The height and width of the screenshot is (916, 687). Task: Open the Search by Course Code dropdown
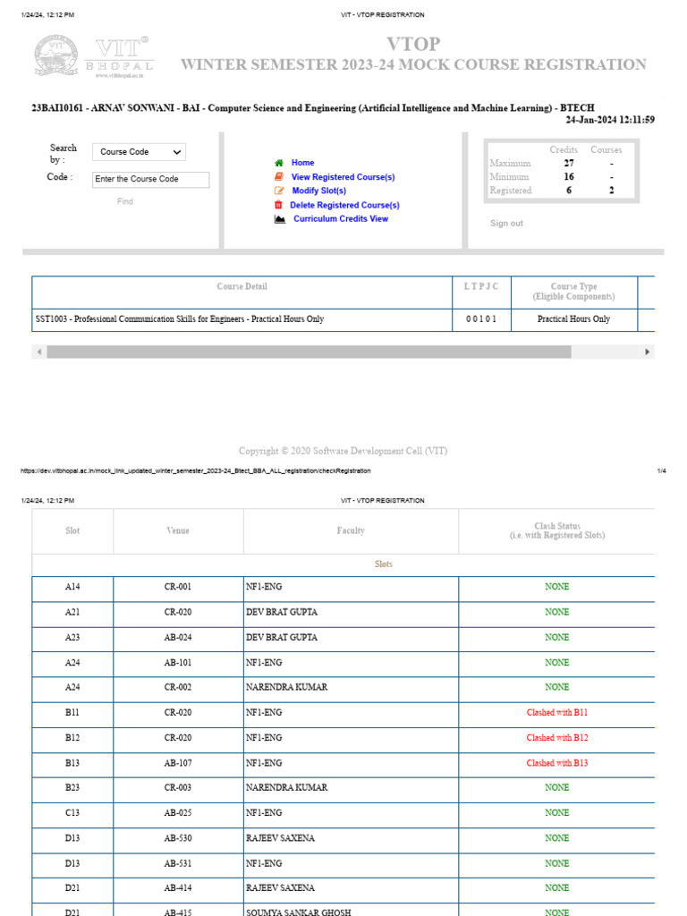pos(139,152)
